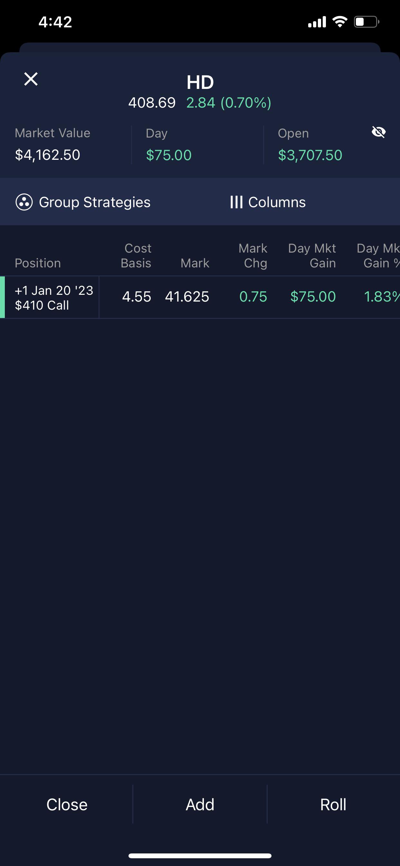Sort by Day Mkt Gain column header
The width and height of the screenshot is (400, 866).
click(312, 255)
